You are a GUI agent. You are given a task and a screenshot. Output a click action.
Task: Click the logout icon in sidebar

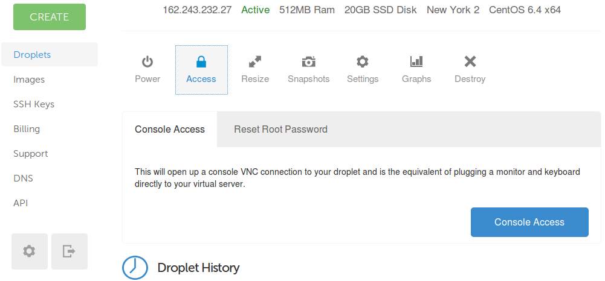click(70, 251)
